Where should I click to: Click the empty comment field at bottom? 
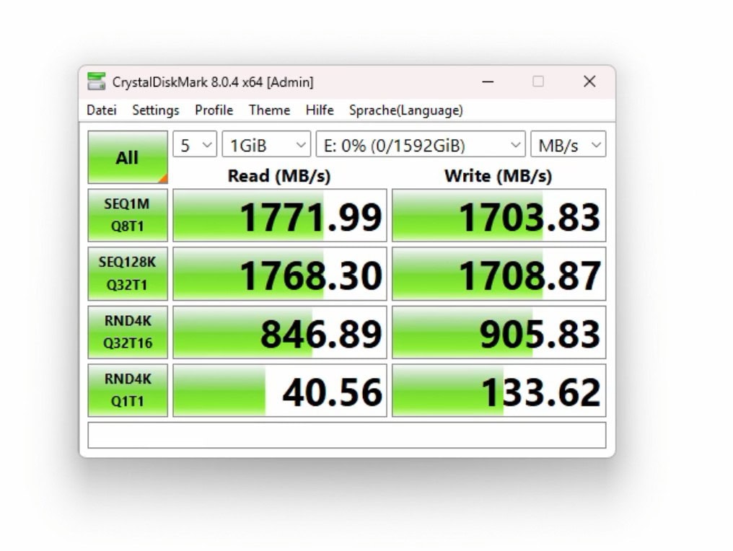coord(346,435)
